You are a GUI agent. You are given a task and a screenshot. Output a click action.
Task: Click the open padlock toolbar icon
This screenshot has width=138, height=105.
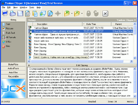(96, 13)
